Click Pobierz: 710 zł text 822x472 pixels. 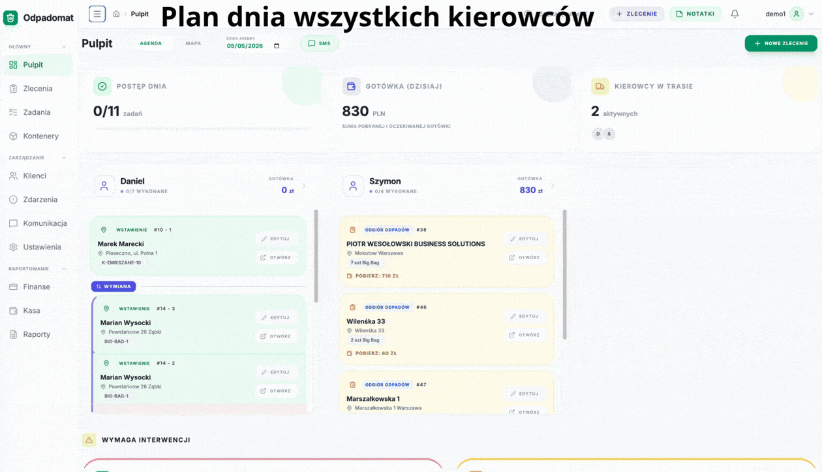[377, 276]
